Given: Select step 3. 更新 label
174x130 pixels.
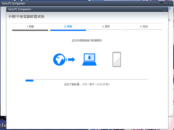Looking at the screenshot, I should (106, 27).
